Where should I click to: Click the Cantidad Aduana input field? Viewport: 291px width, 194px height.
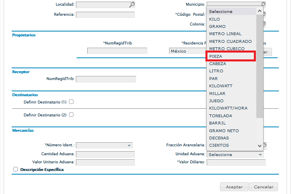[x=105, y=154]
